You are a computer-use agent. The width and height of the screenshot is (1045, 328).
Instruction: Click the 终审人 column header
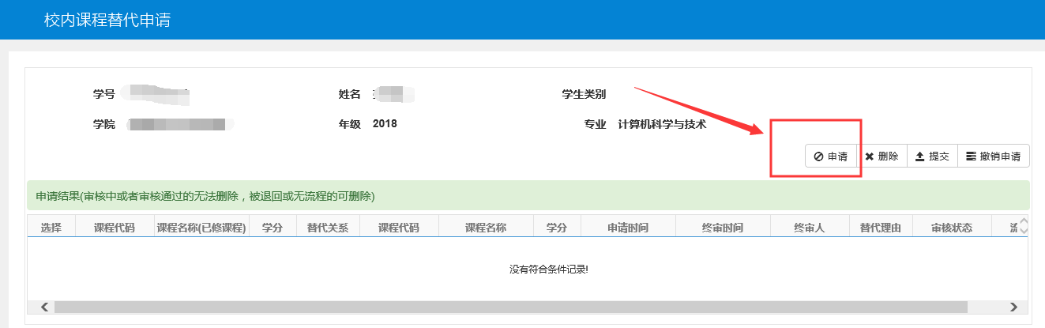(x=809, y=228)
